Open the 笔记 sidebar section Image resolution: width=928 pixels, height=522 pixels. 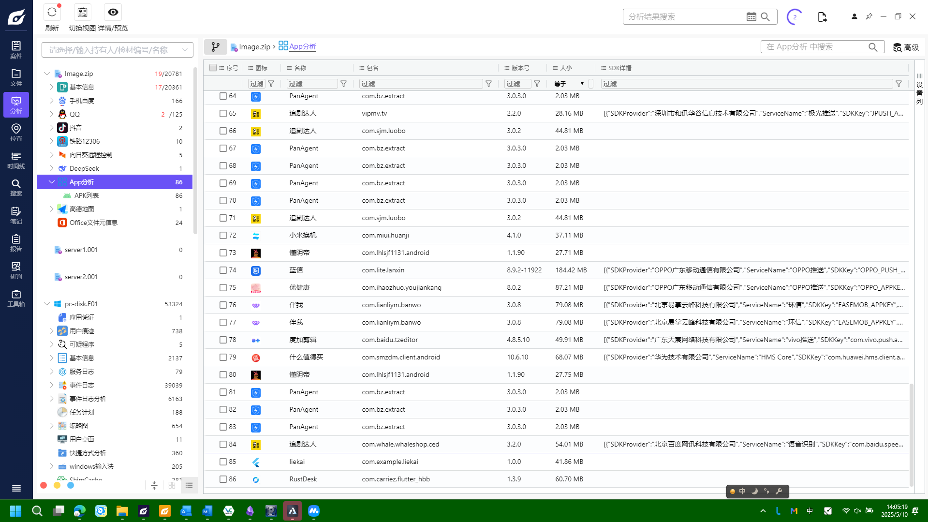pos(16,215)
